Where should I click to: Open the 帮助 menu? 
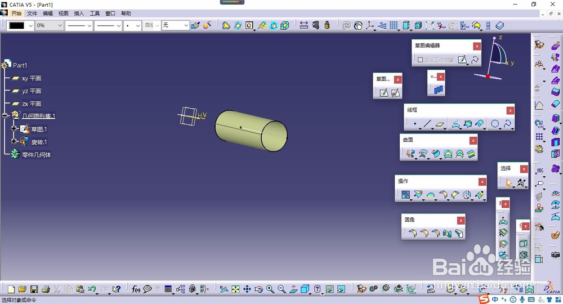pyautogui.click(x=126, y=14)
